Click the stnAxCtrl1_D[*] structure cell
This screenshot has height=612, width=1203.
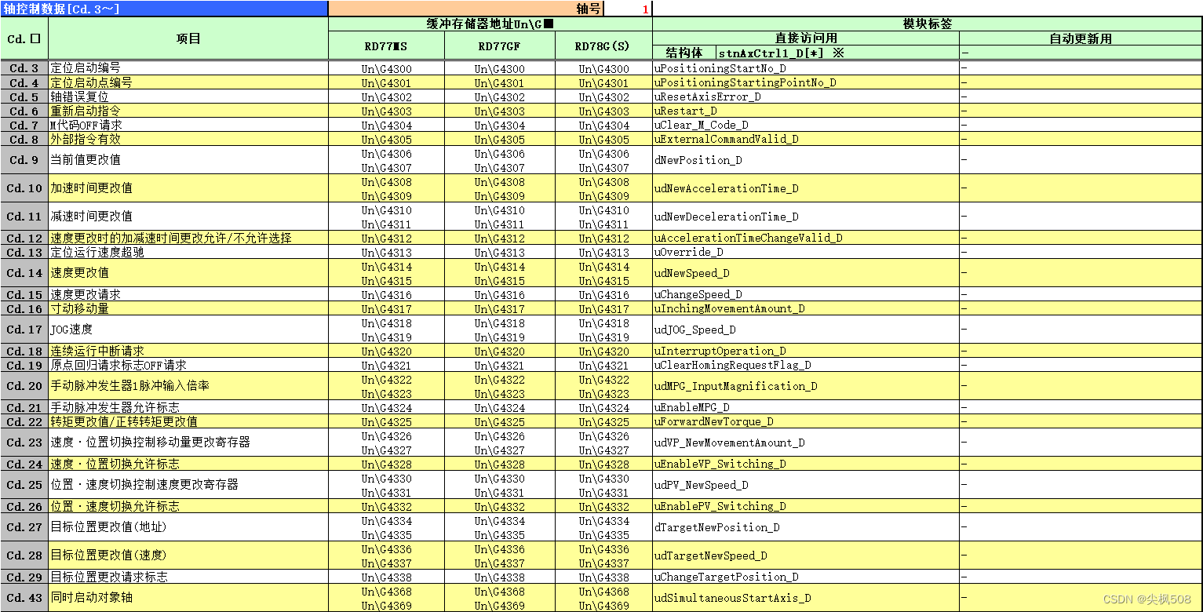tap(837, 53)
